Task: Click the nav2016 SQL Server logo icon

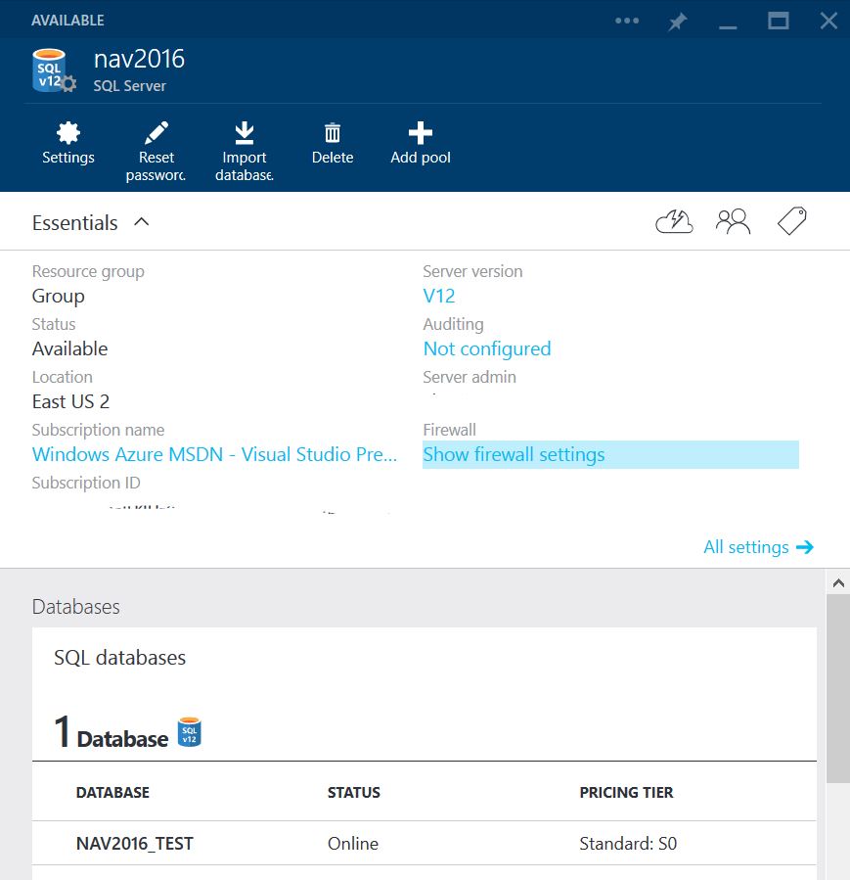Action: [54, 70]
